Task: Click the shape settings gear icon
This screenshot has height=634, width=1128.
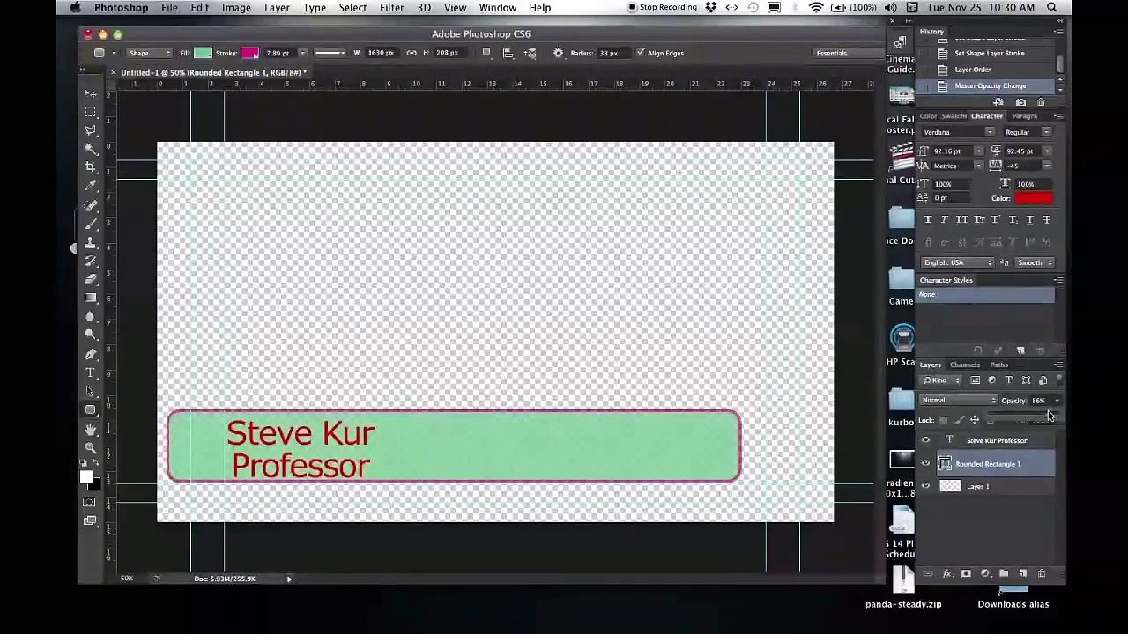Action: click(558, 53)
